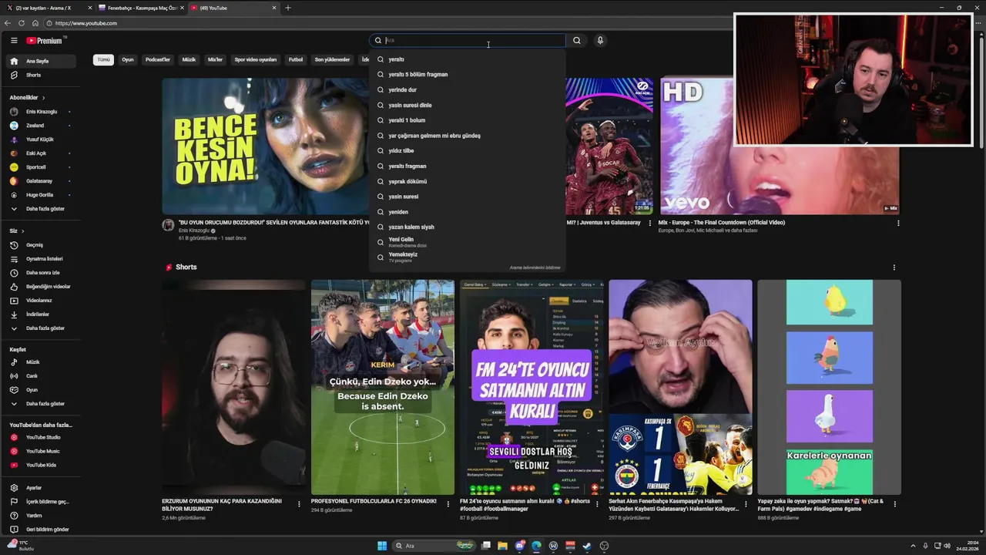Open Videolarınız in sidebar
This screenshot has height=555, width=986.
(40, 301)
